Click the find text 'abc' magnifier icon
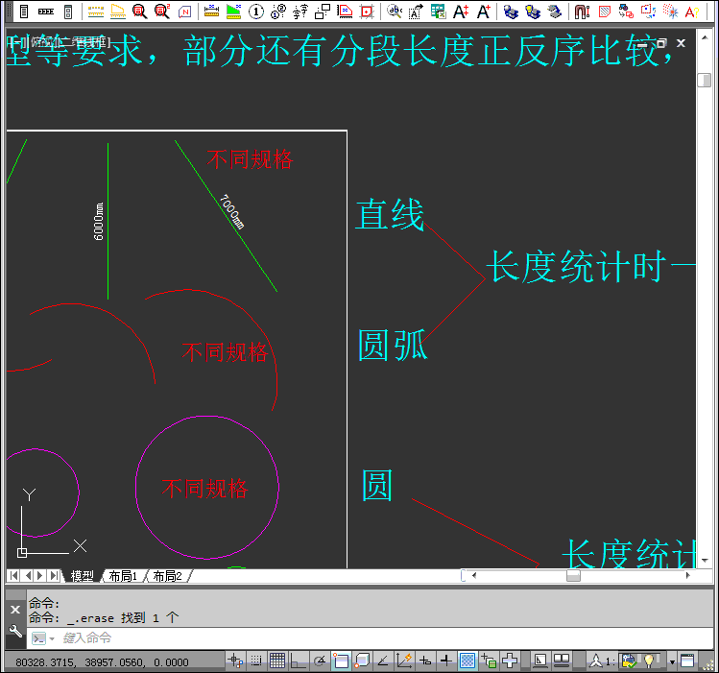Screen dimensions: 719x673 click(x=395, y=12)
